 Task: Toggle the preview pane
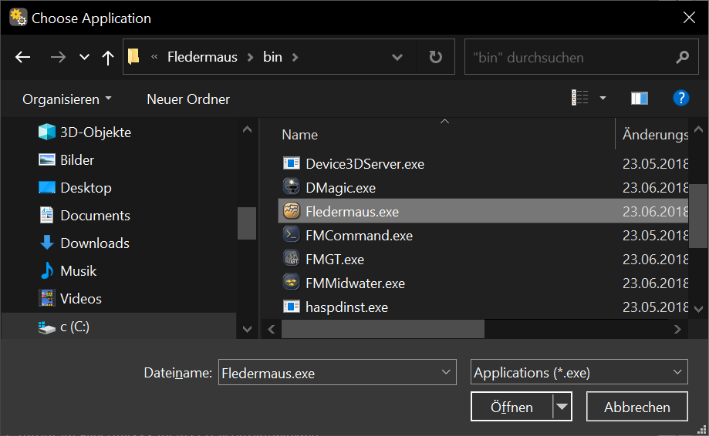point(640,98)
